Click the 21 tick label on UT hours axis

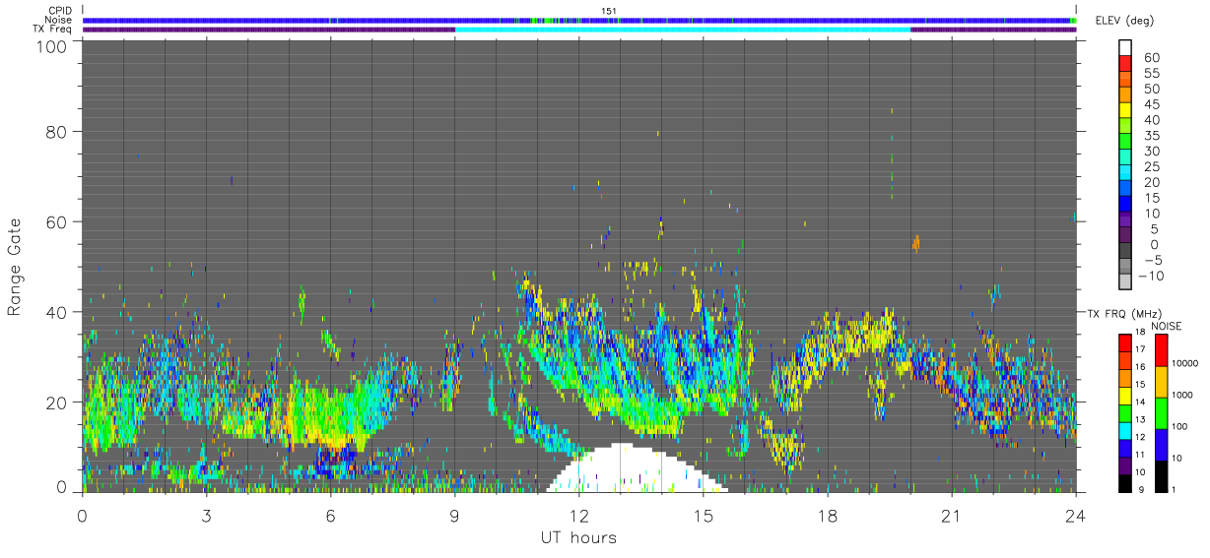(x=952, y=515)
